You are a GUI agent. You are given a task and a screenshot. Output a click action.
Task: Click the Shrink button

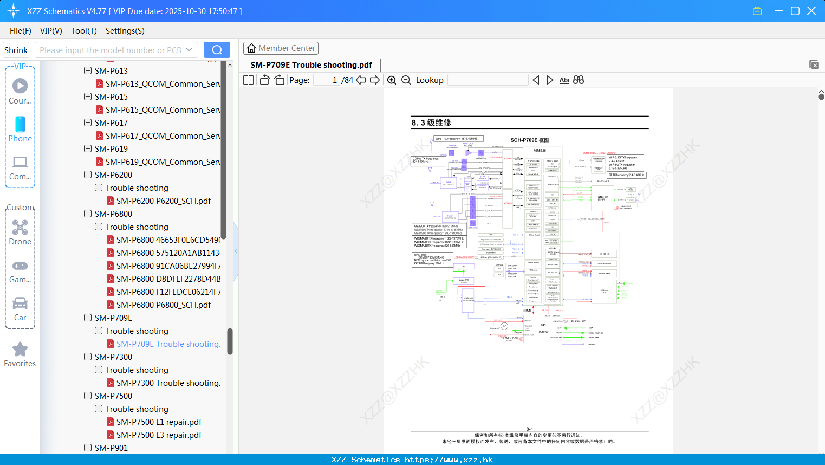(16, 50)
